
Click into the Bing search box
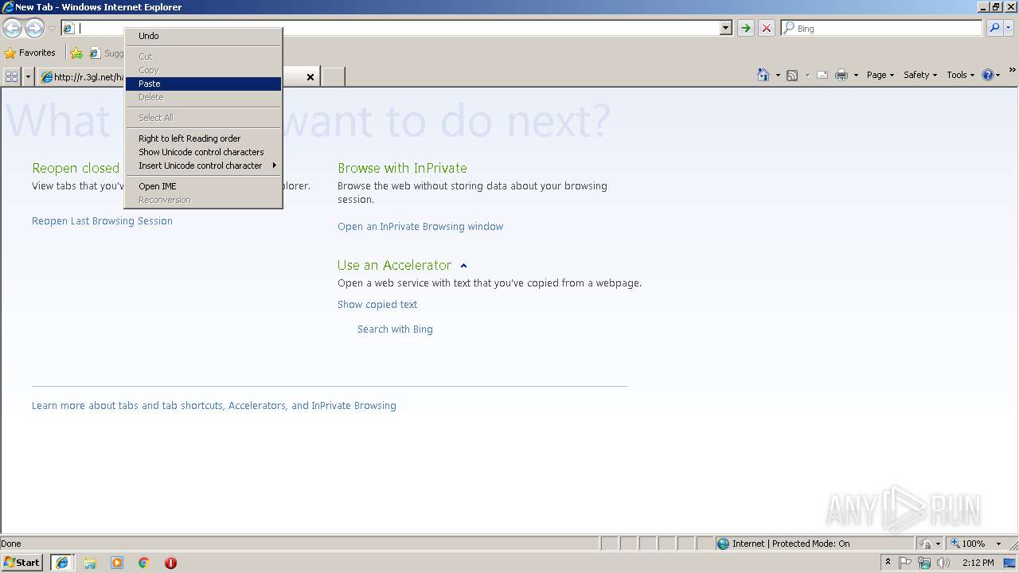(x=881, y=28)
